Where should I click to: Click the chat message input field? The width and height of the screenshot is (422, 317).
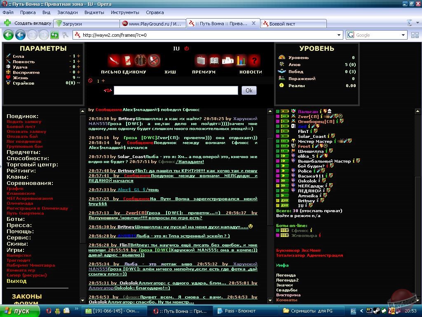pos(176,90)
